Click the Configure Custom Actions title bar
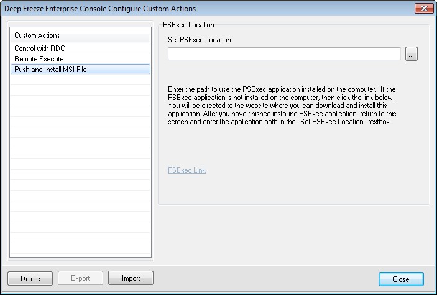This screenshot has width=437, height=295. coord(186,8)
